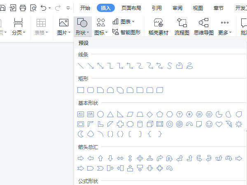Click the Save icon in quick access toolbar
Viewport: 247px width, 185px height.
[2, 8]
